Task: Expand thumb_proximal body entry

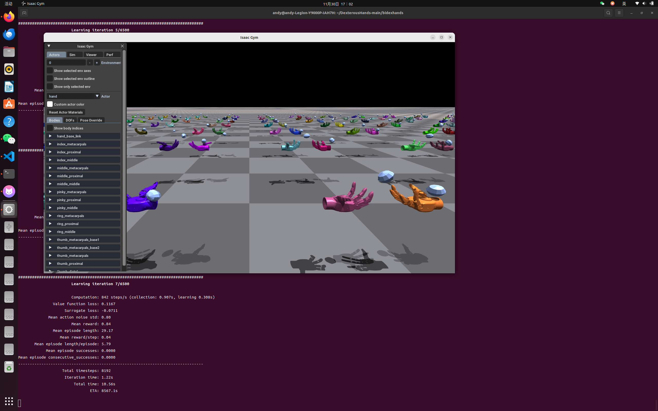Action: click(83, 263)
